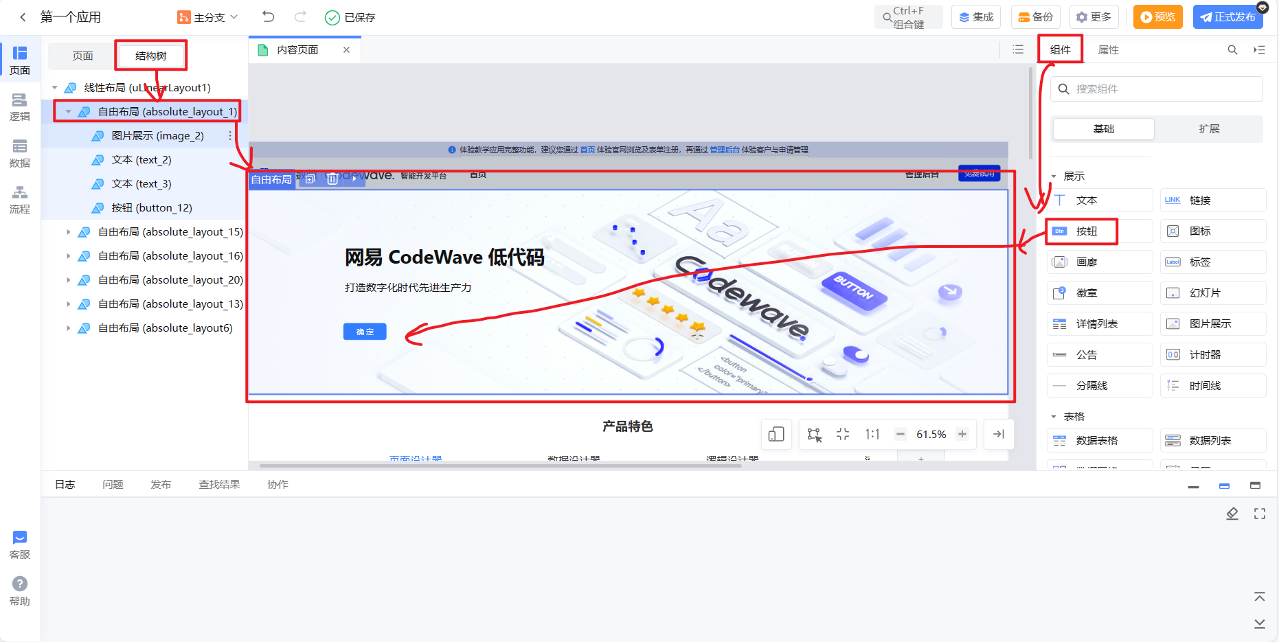
Task: Open the outline list icon beside tabs
Action: 1018,49
